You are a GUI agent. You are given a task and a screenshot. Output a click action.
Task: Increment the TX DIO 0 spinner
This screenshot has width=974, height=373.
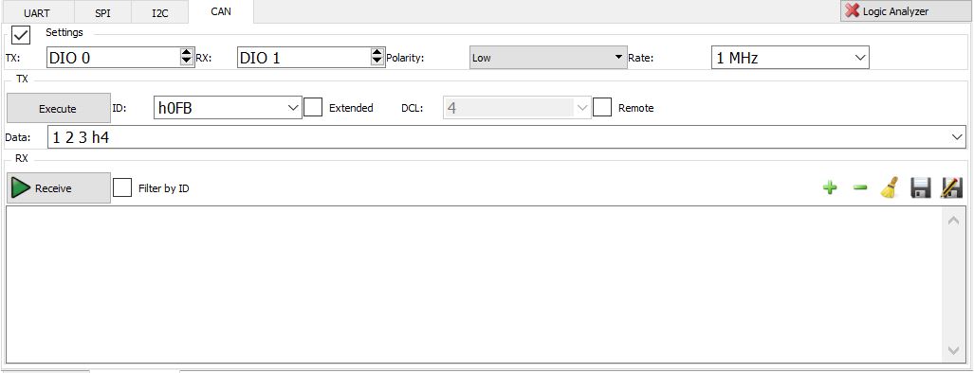pyautogui.click(x=186, y=53)
